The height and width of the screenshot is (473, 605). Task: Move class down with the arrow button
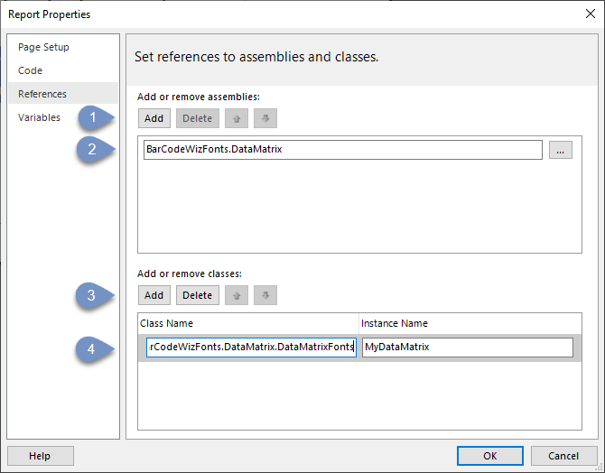pyautogui.click(x=265, y=295)
